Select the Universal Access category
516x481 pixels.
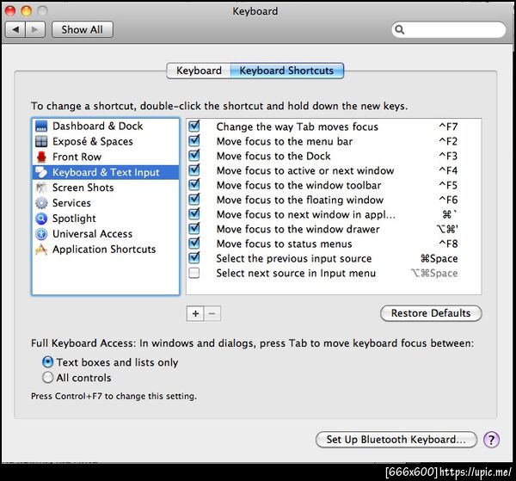106,234
